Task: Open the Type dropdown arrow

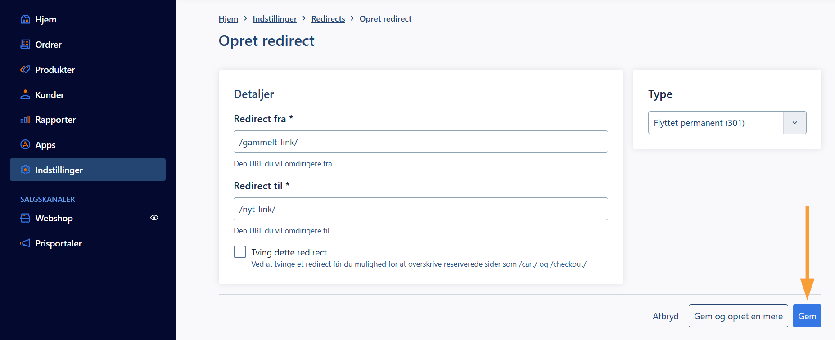Action: (x=794, y=123)
